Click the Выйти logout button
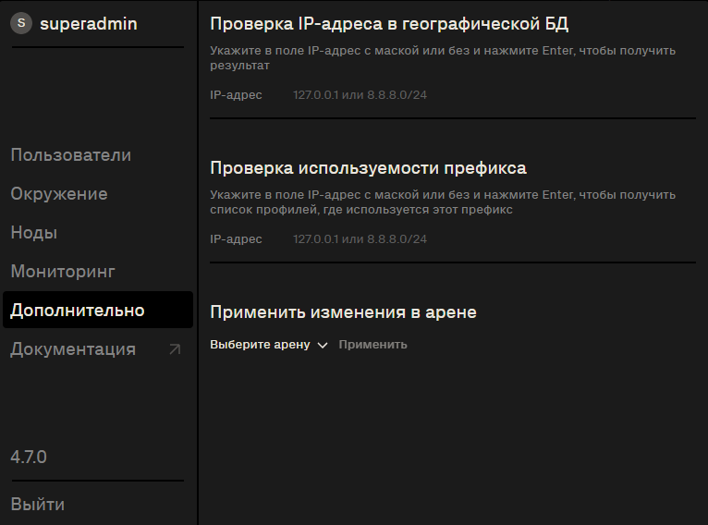Viewport: 708px width, 525px height. point(38,505)
